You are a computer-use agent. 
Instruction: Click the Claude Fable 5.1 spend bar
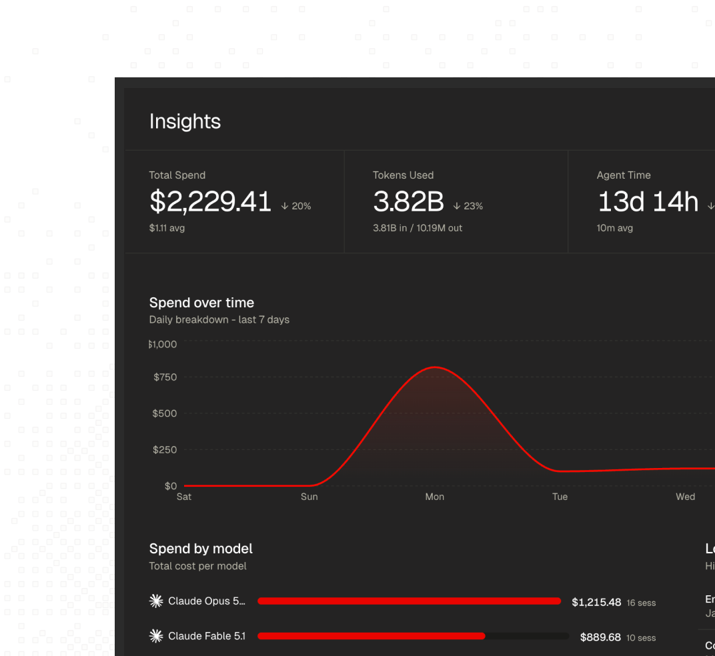coord(413,636)
